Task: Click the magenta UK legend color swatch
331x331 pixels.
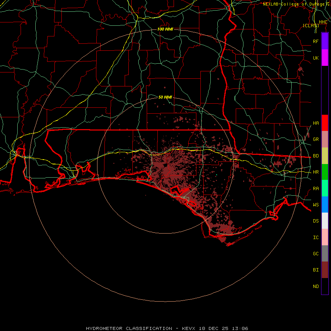Action: coord(325,58)
